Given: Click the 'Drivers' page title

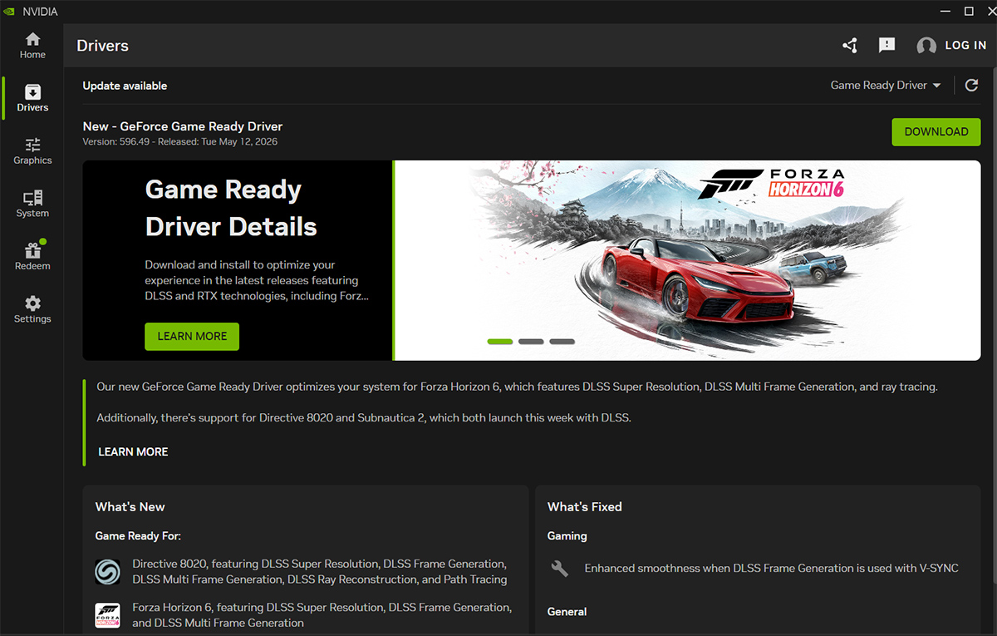Looking at the screenshot, I should pyautogui.click(x=102, y=46).
